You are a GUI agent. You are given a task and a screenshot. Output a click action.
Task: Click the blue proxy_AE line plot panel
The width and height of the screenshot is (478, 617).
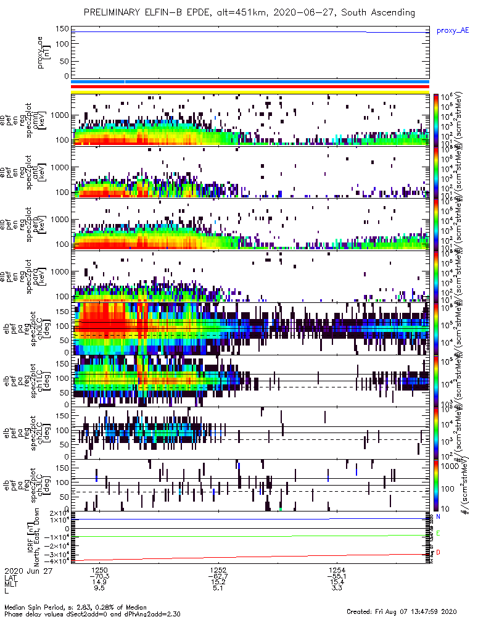tap(250, 52)
